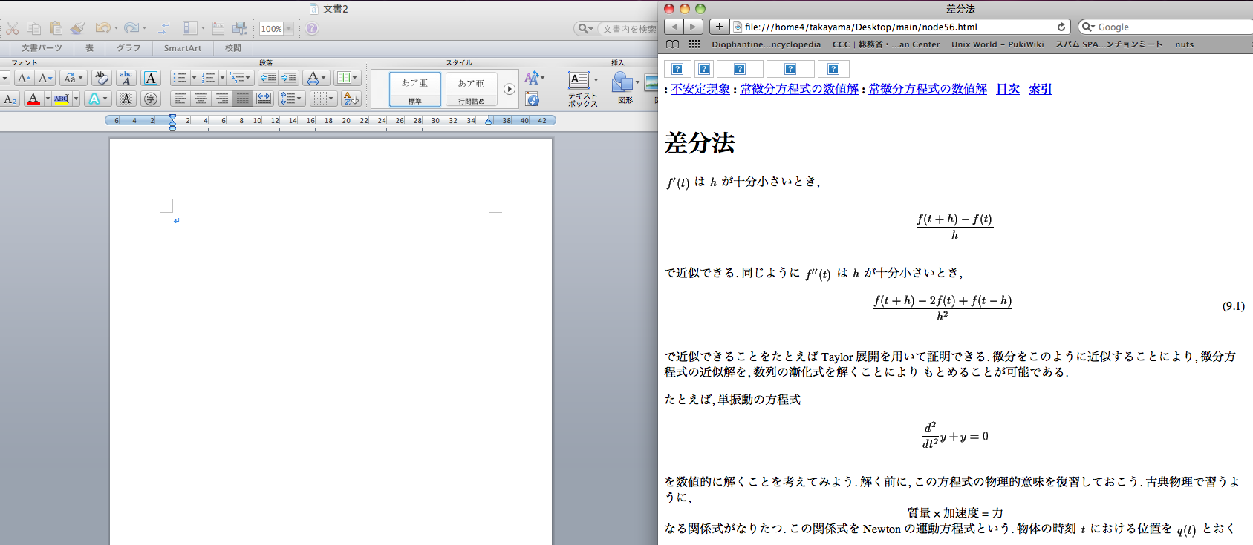Click the Increase Indent icon
Screen dimensions: 1253x545
pyautogui.click(x=289, y=78)
